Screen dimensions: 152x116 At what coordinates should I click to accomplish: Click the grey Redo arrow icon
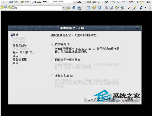click(x=149, y=8)
